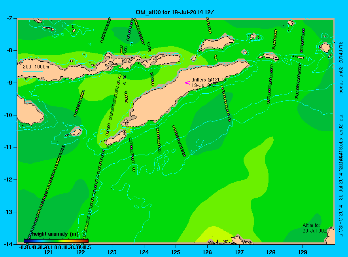The width and height of the screenshot is (348, 257).
Task: Select the "height anomaly (m)" label
Action: click(x=55, y=234)
